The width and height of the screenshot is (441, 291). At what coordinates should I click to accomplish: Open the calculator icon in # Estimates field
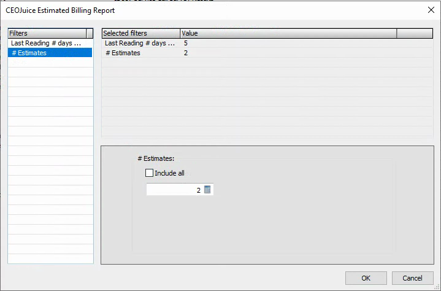pyautogui.click(x=207, y=190)
